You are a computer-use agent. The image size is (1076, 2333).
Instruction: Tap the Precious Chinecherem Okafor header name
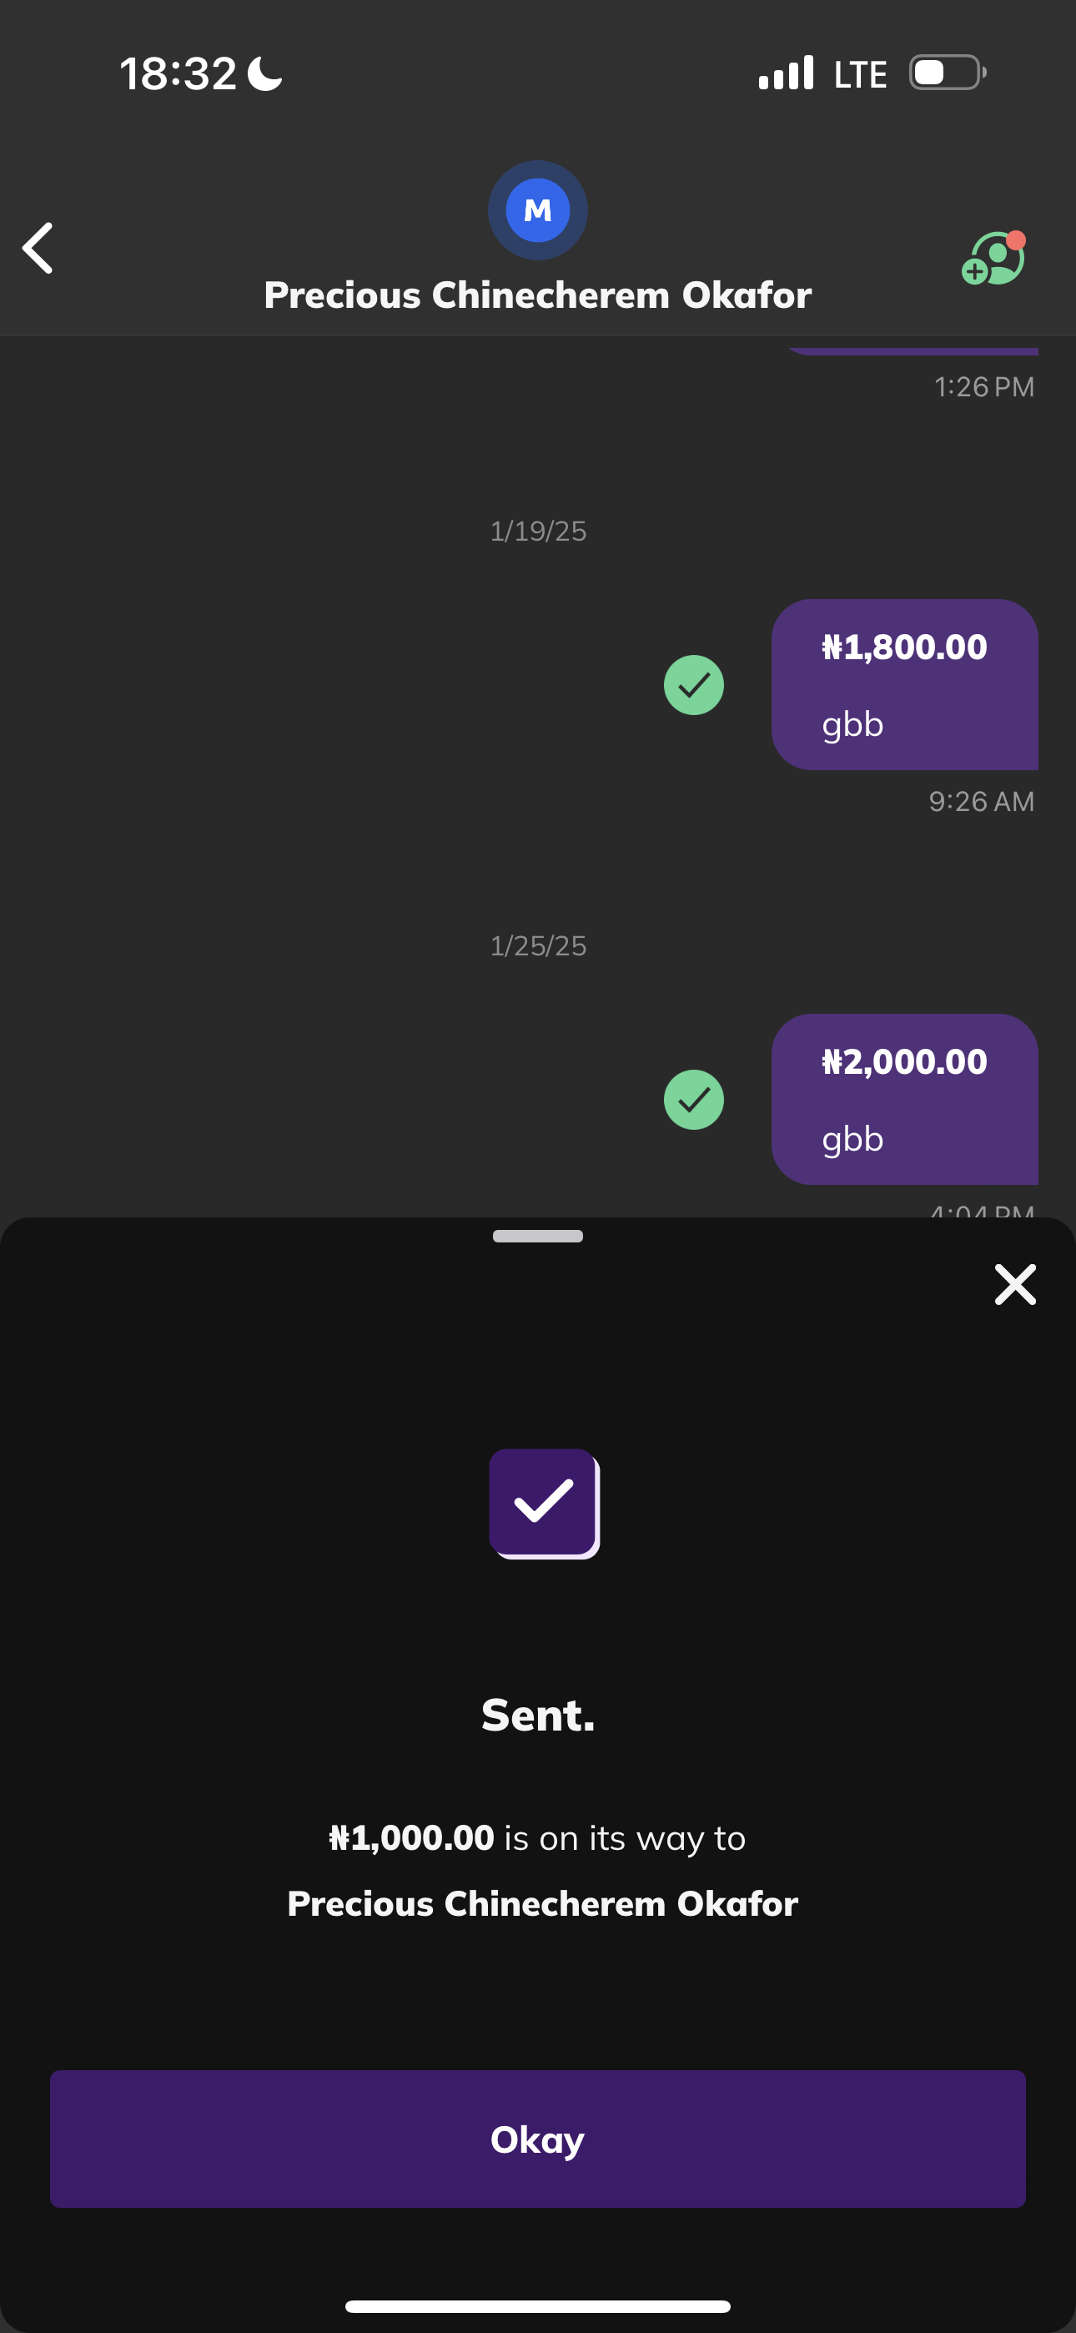pos(538,295)
